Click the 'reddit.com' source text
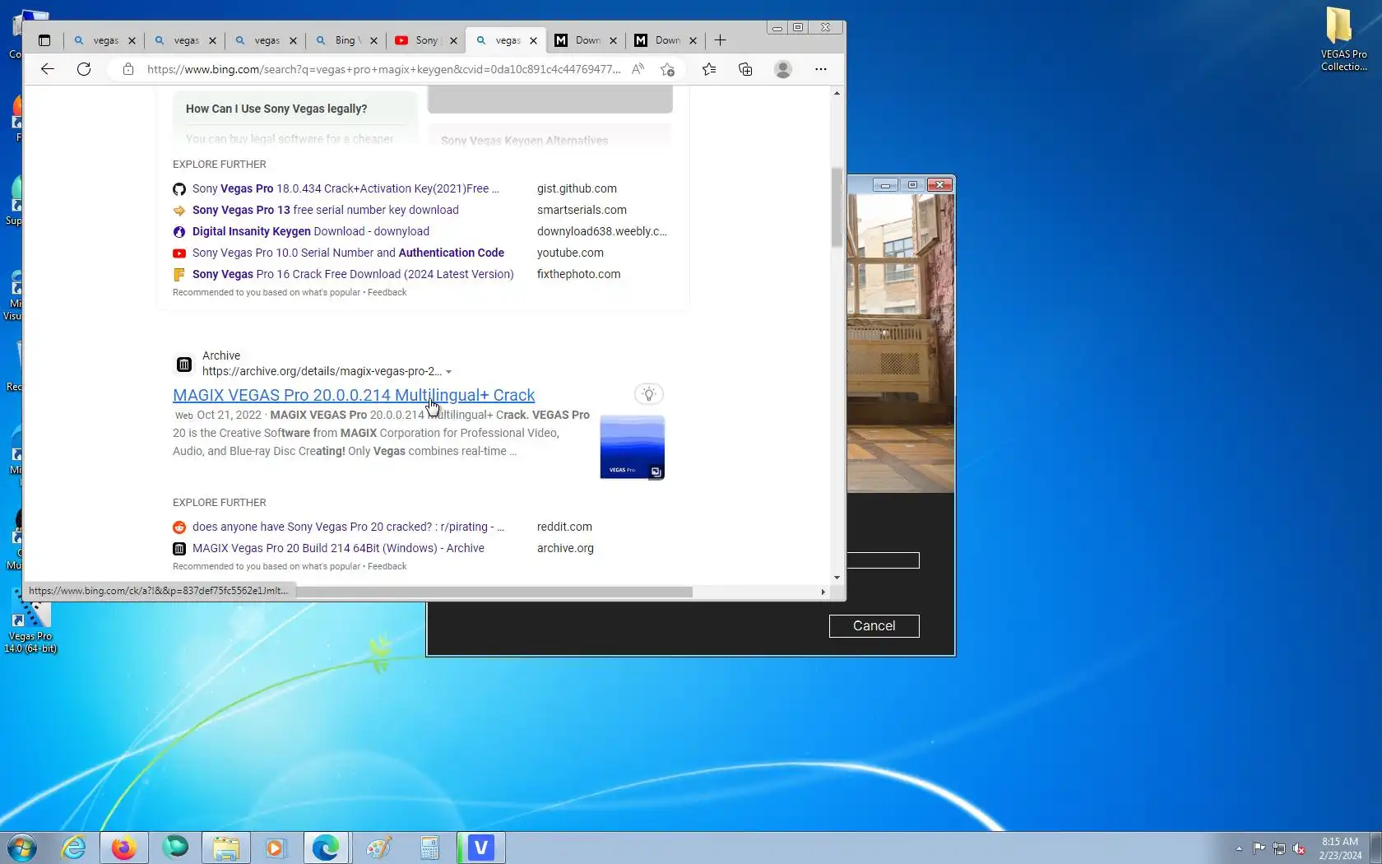 click(564, 527)
